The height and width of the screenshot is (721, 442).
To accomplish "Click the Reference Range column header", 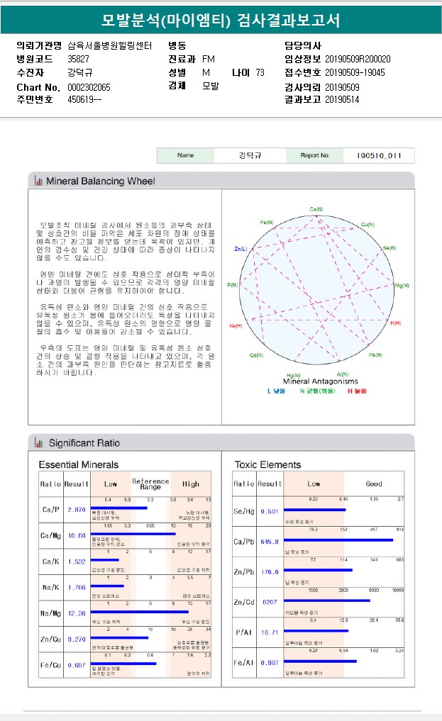I will click(x=150, y=484).
